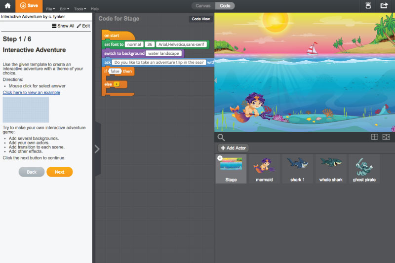Collapse the stage panel arrow
The image size is (395, 263).
(x=215, y=80)
